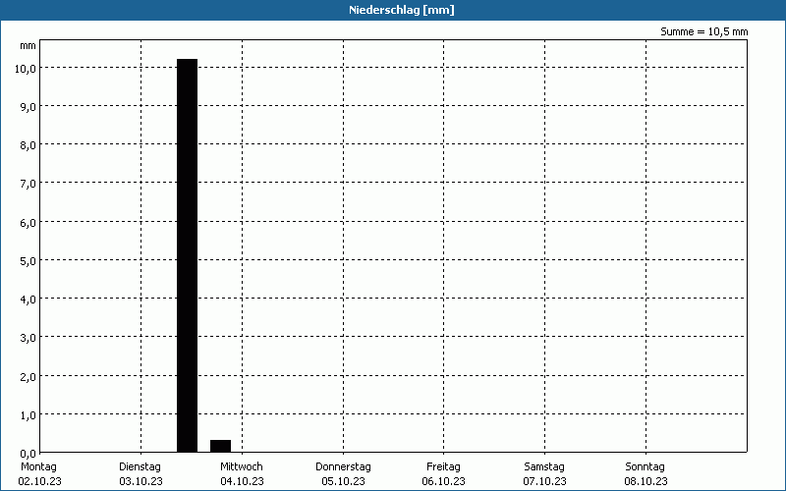Image resolution: width=786 pixels, height=491 pixels.
Task: Click the 8,0 y-axis value
Action: click(28, 145)
